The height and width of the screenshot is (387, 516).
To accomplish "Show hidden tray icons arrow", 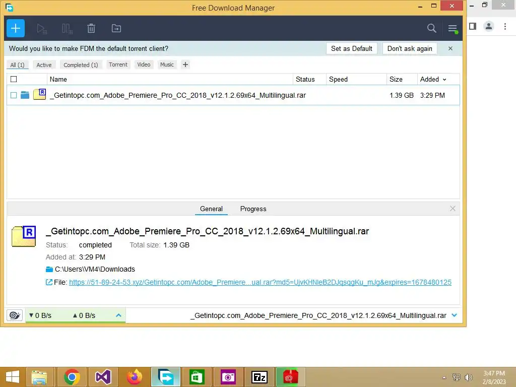I will point(444,377).
